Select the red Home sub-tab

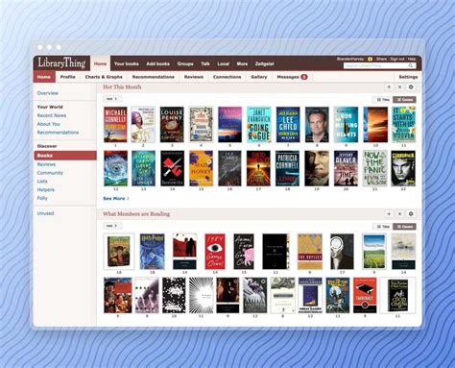coord(44,77)
